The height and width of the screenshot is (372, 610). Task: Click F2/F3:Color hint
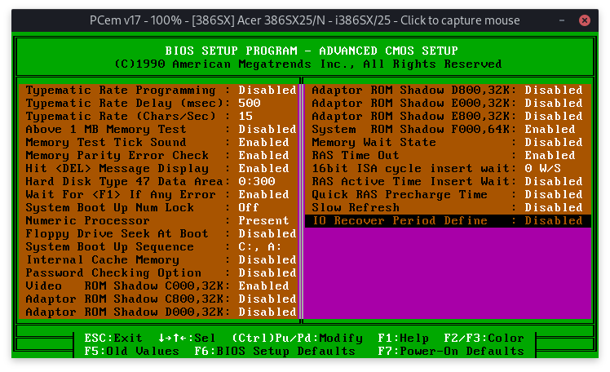pos(484,339)
